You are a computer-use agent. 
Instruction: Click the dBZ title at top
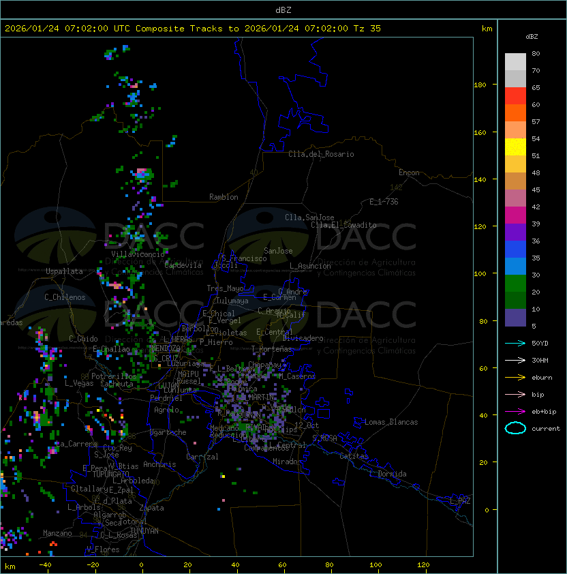pyautogui.click(x=283, y=10)
